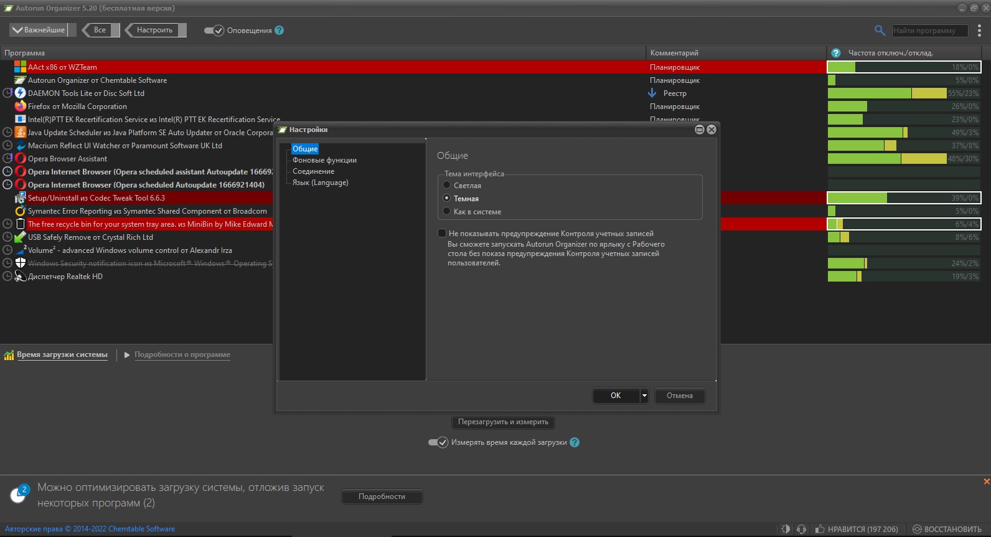Click the Отмена button in the settings dialog
The height and width of the screenshot is (537, 991).
click(680, 396)
